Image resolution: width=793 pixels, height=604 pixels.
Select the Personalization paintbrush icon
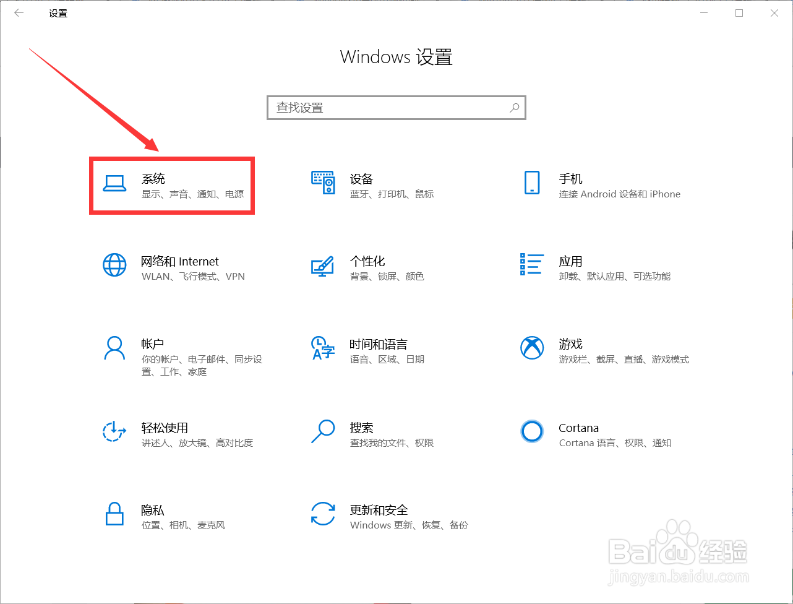click(323, 266)
